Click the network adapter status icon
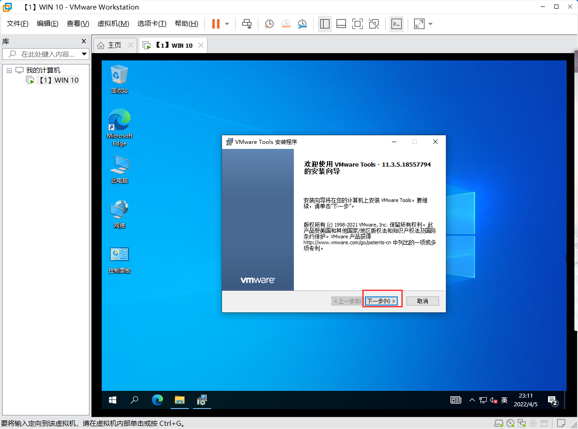Screen dimensions: 578x429 pyautogui.click(x=522, y=424)
